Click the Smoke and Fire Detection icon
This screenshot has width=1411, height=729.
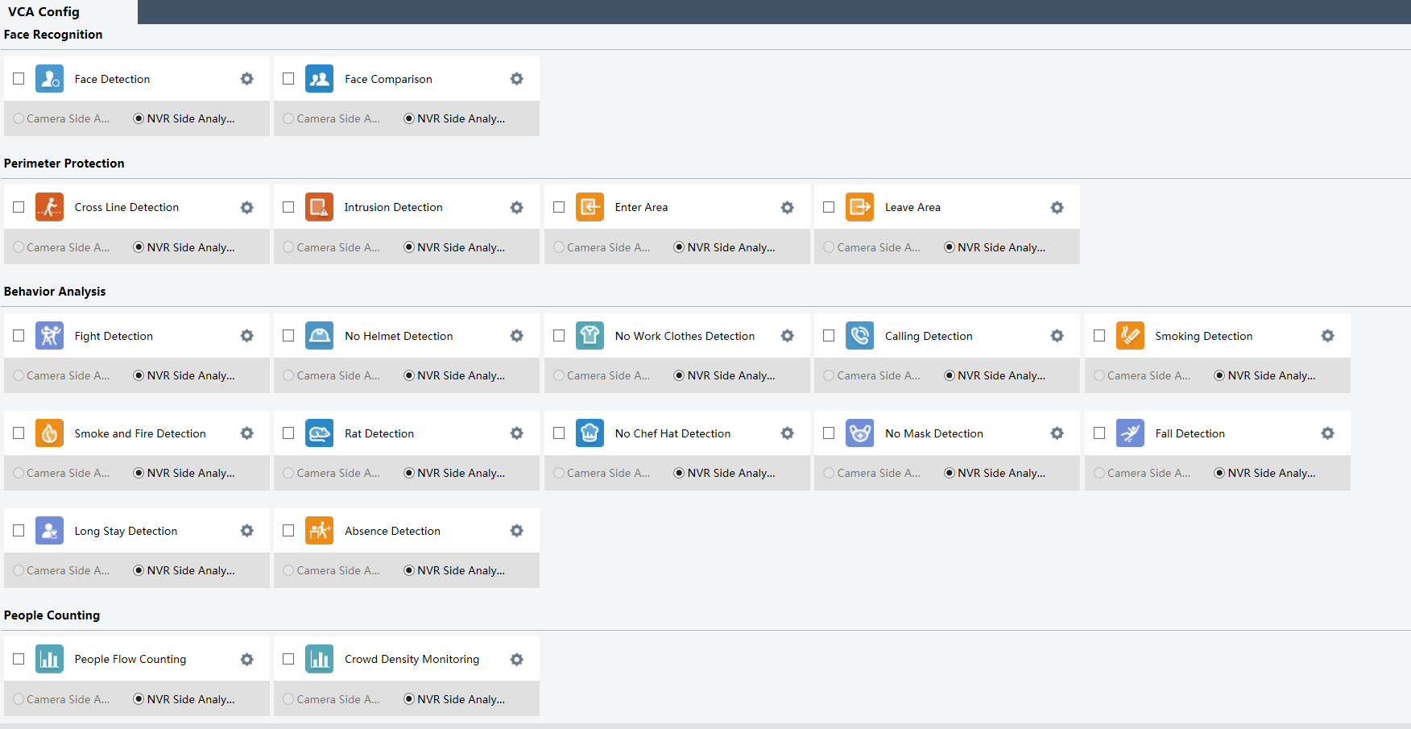click(x=49, y=433)
